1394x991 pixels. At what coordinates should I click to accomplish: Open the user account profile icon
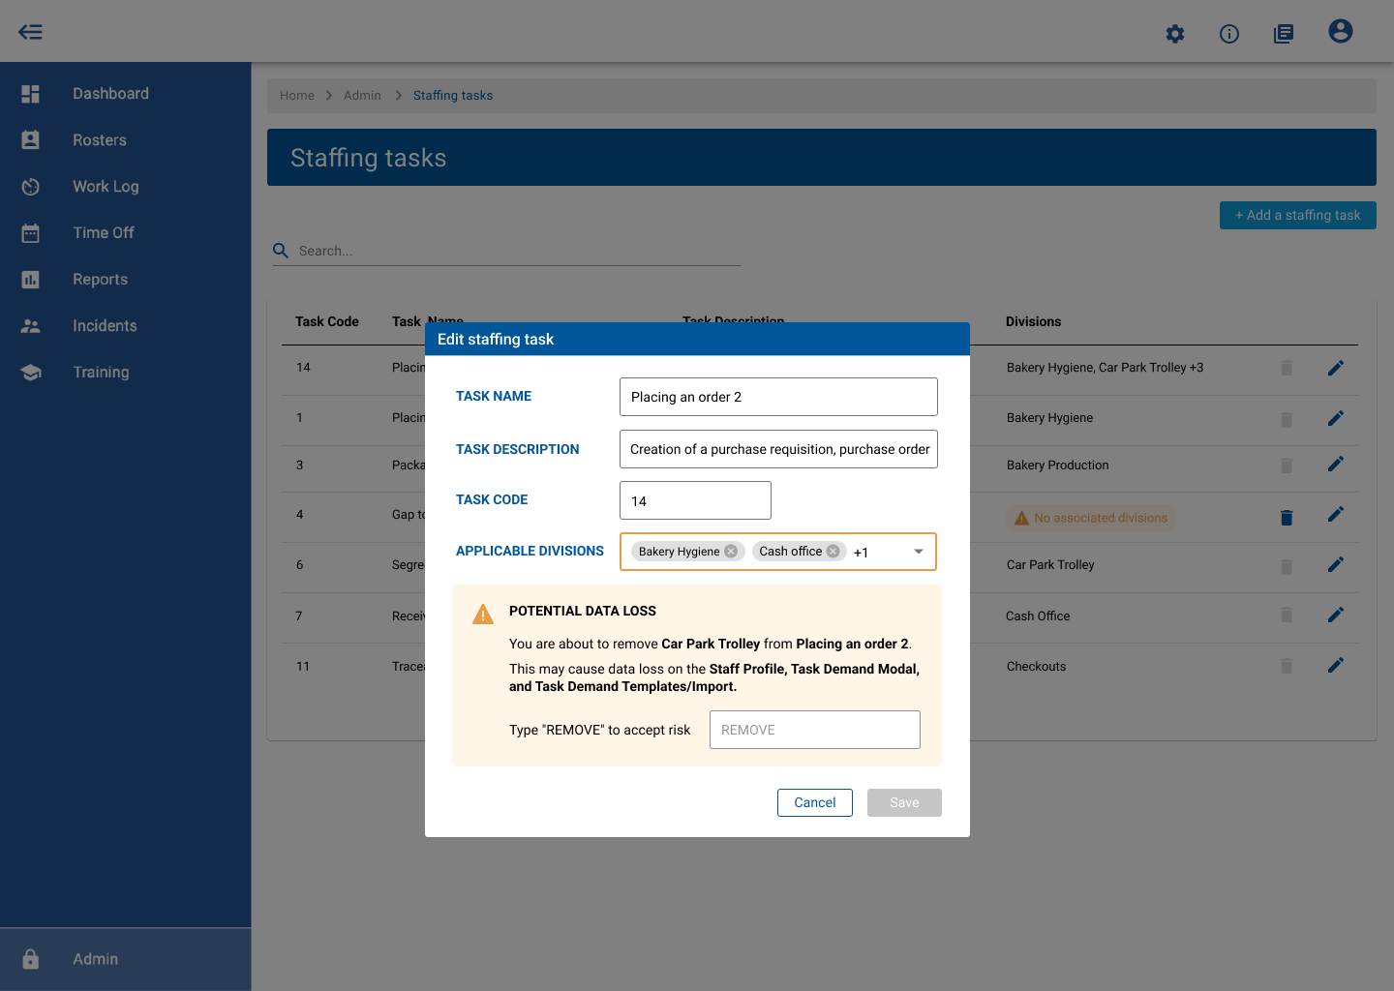click(x=1341, y=32)
